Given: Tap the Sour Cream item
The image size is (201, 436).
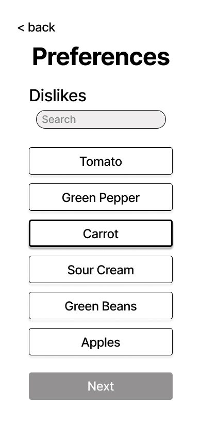Looking at the screenshot, I should click(100, 270).
